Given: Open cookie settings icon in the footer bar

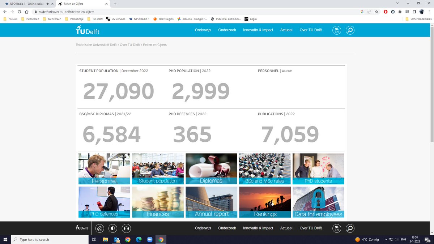Looking at the screenshot, I should click(100, 228).
